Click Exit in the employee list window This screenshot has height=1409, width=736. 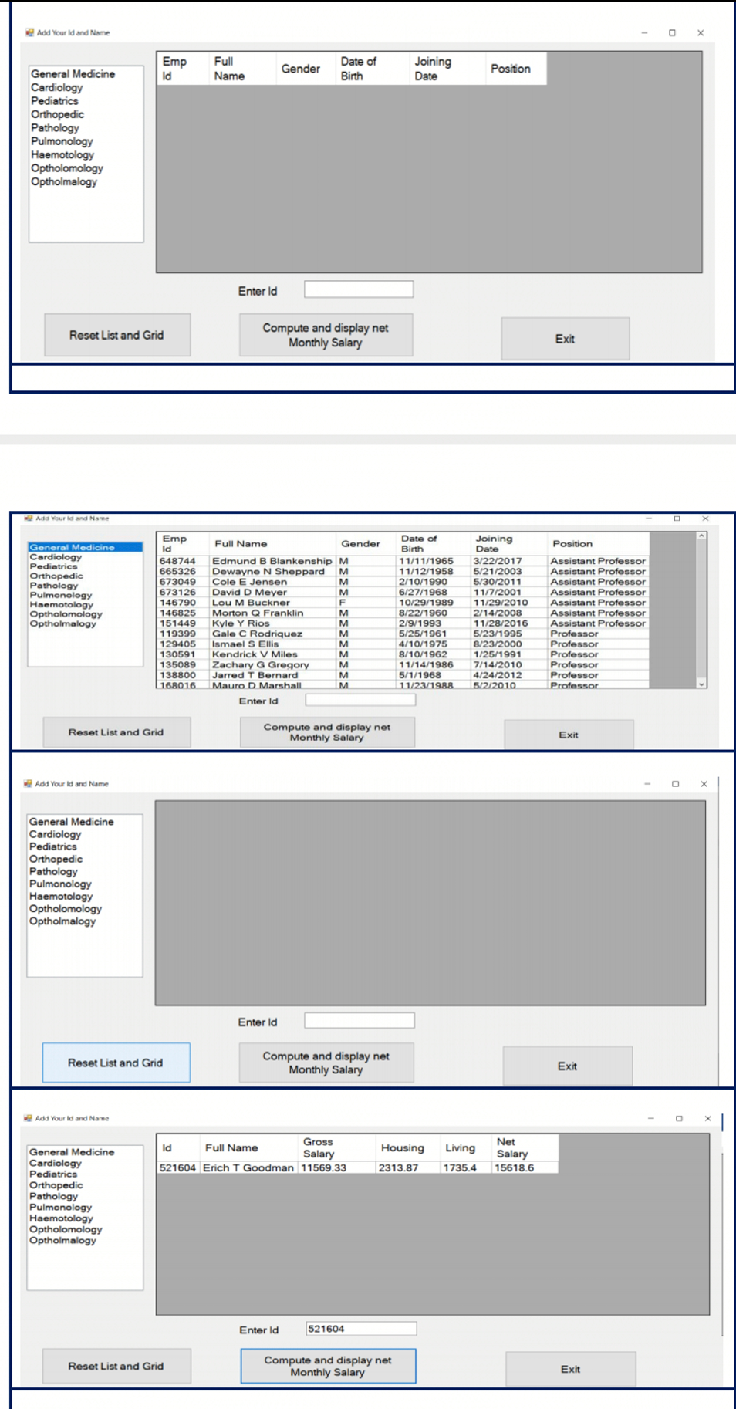[x=569, y=735]
